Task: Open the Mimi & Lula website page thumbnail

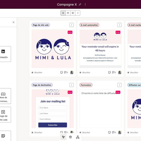Action: pyautogui.click(x=53, y=49)
